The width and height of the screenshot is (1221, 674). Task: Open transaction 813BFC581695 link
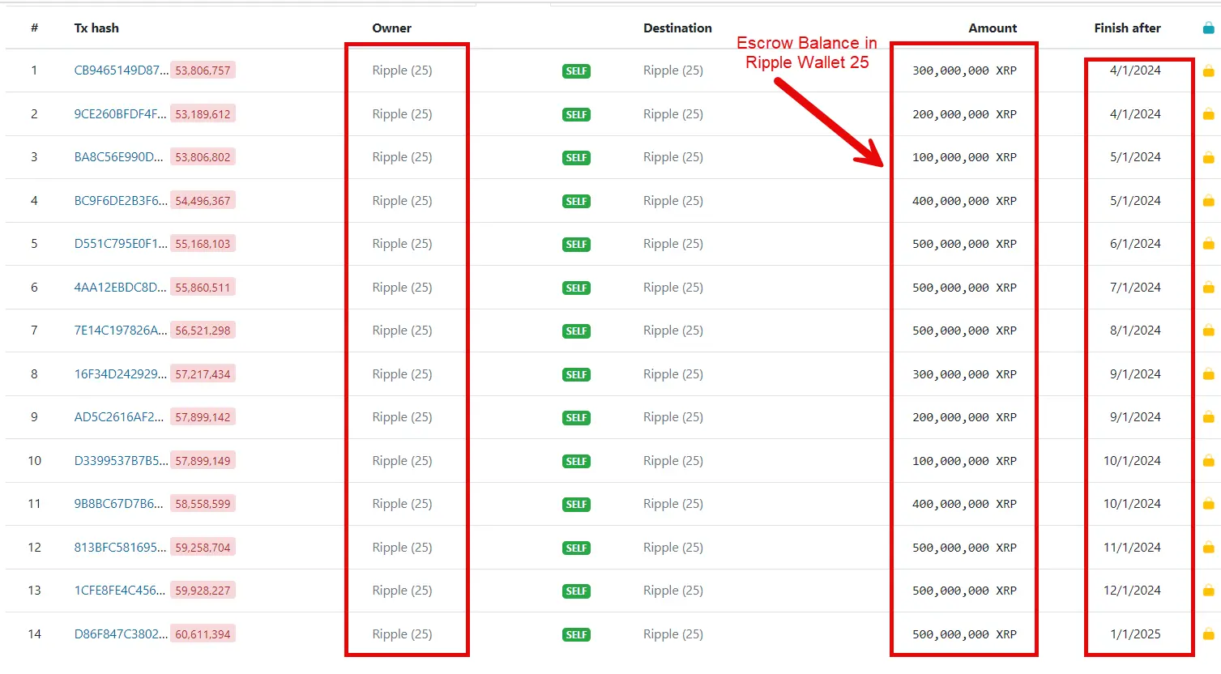(120, 548)
